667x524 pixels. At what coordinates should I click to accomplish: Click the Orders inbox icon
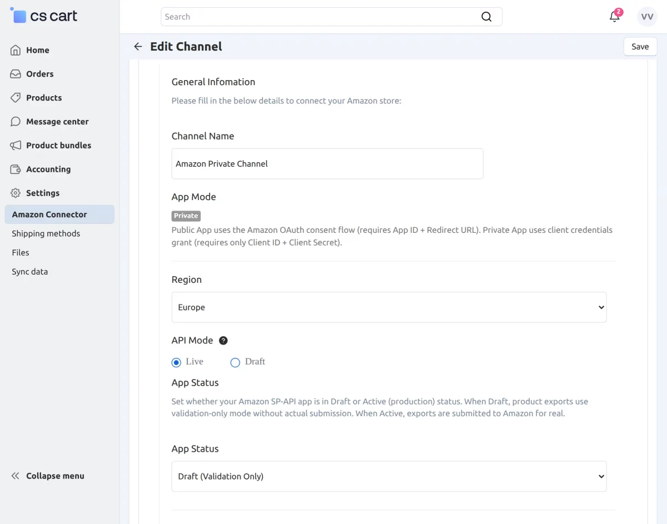[x=16, y=74]
